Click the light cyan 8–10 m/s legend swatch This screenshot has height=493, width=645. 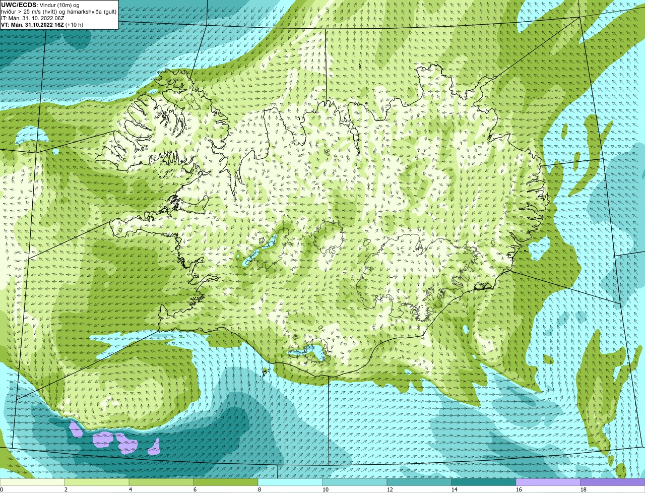point(290,482)
